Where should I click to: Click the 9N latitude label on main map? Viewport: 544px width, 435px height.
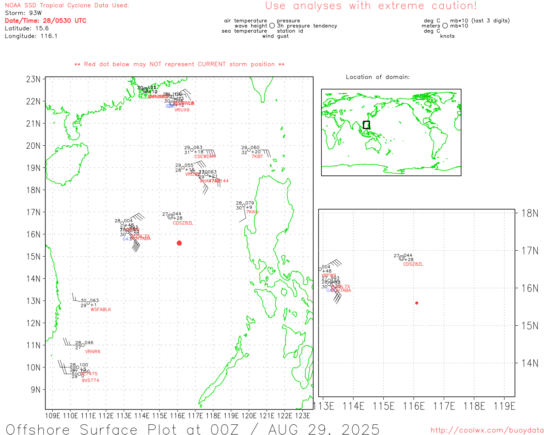[36, 390]
